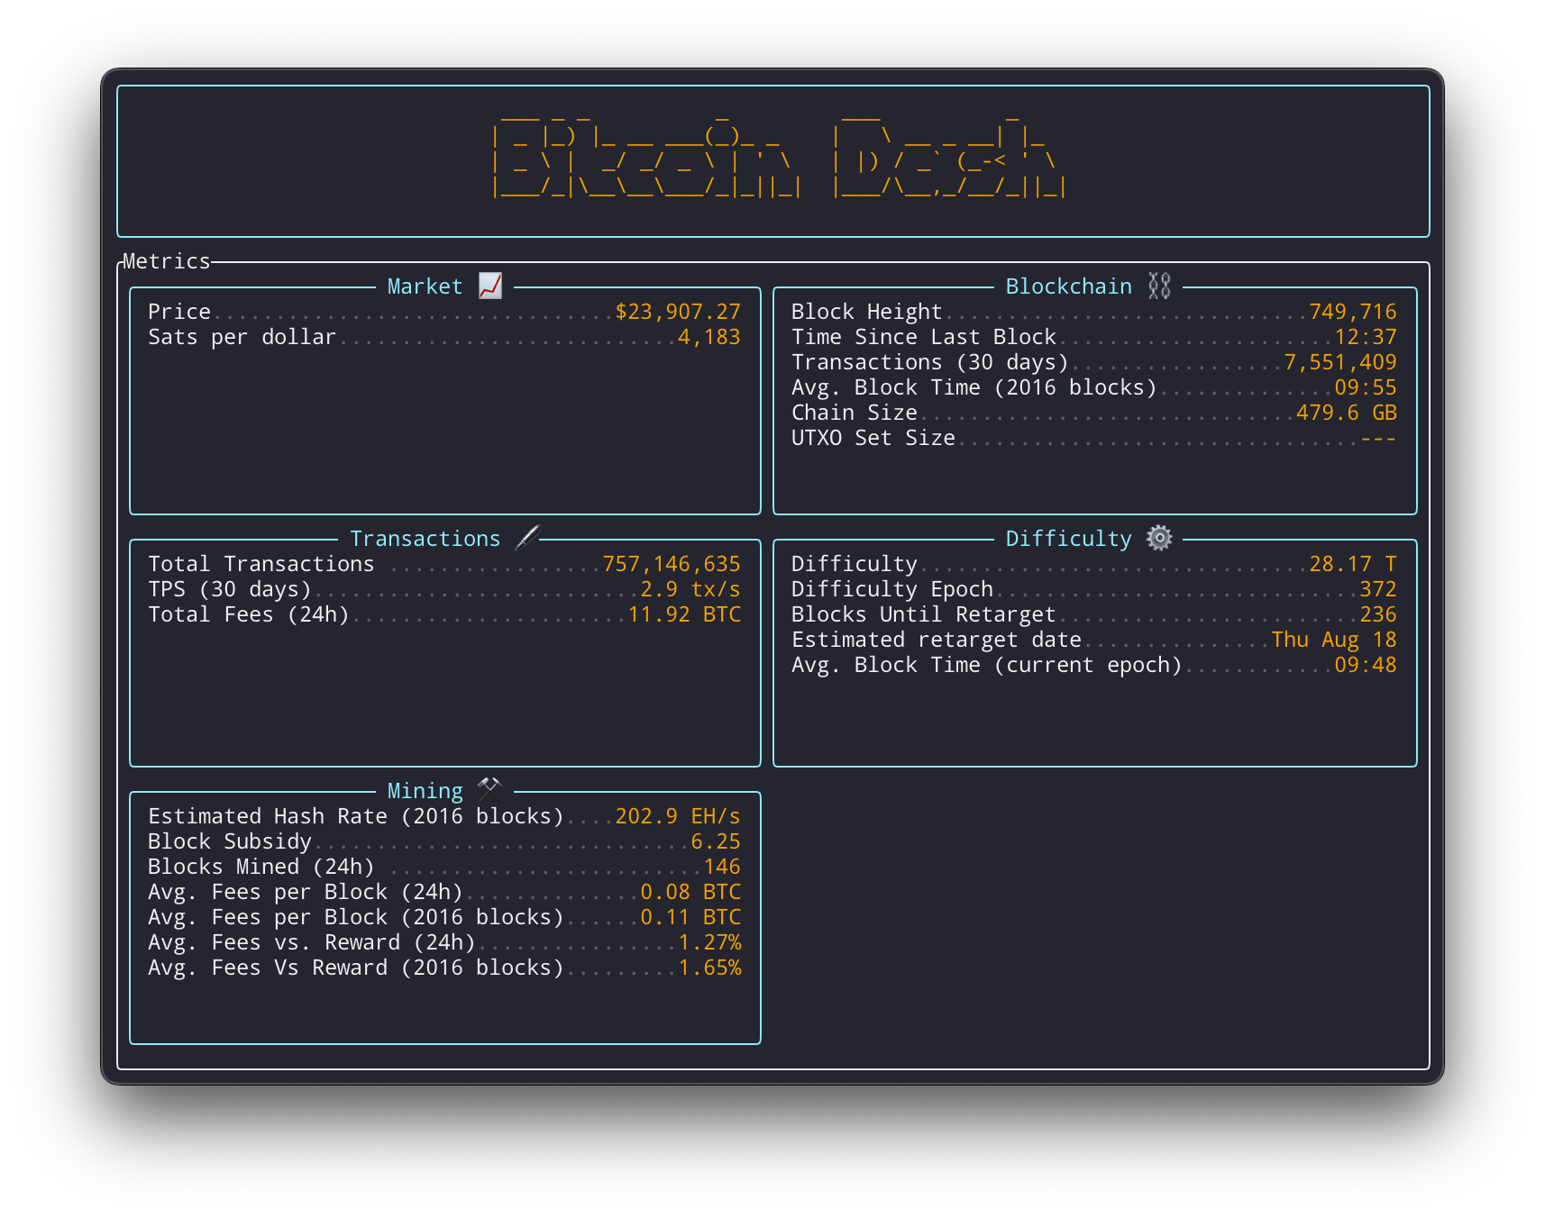1545x1218 pixels.
Task: Click the Difficulty gear icon
Action: click(1159, 538)
